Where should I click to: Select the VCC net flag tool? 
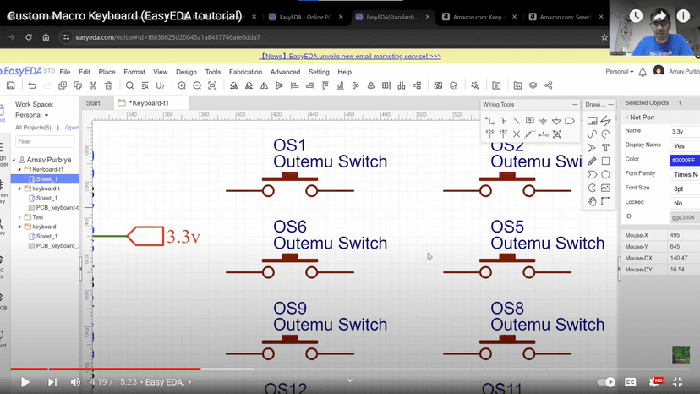coord(489,134)
